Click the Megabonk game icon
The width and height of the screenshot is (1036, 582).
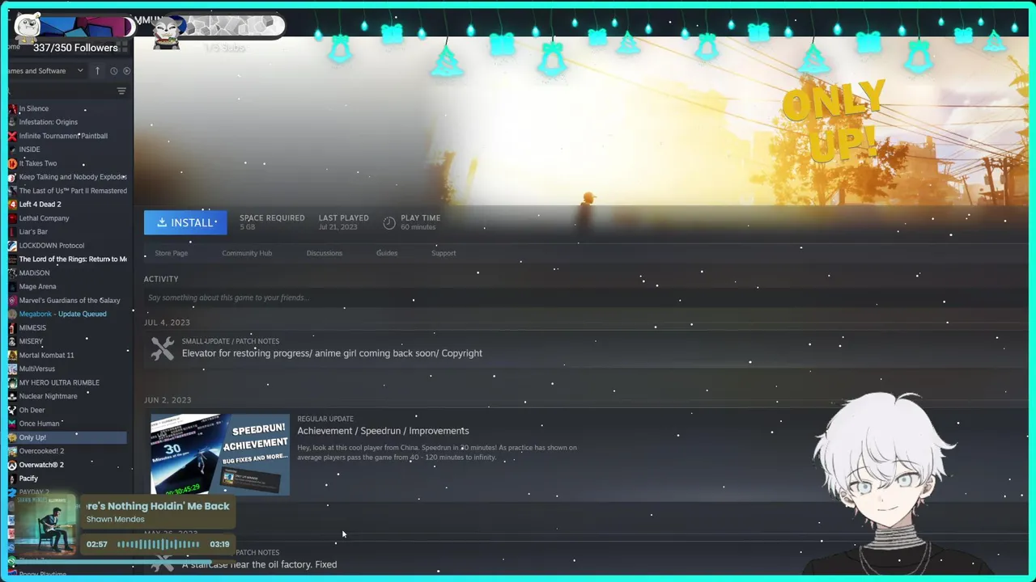tap(12, 314)
